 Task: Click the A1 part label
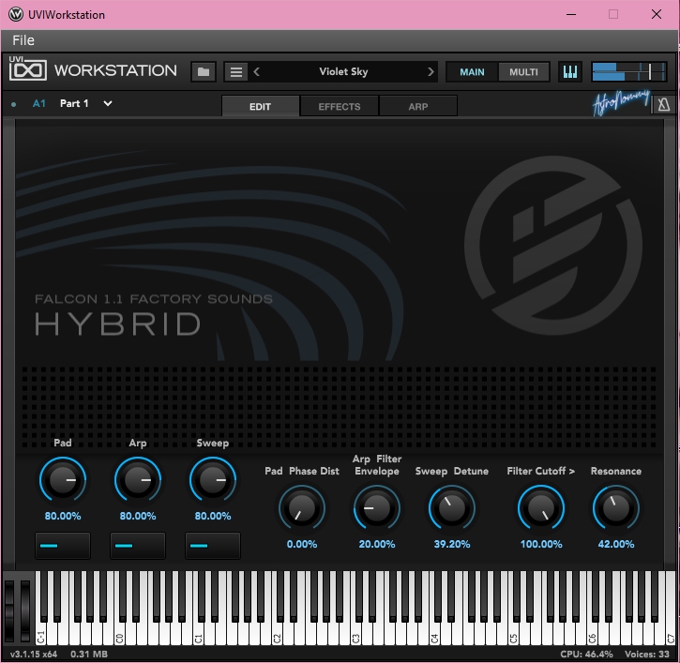pos(39,104)
